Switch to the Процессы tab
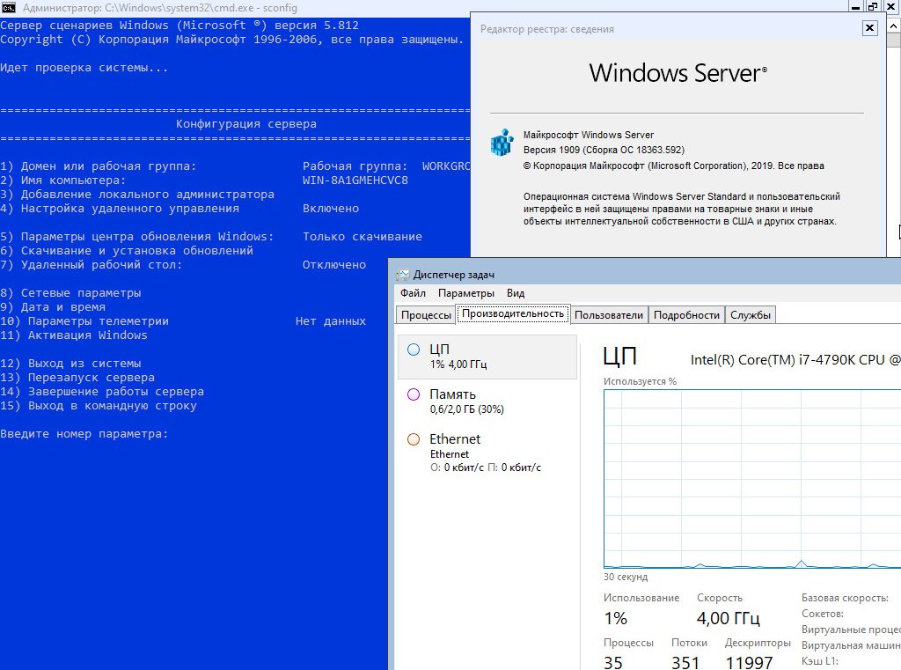Viewport: 901px width, 670px height. (x=426, y=315)
